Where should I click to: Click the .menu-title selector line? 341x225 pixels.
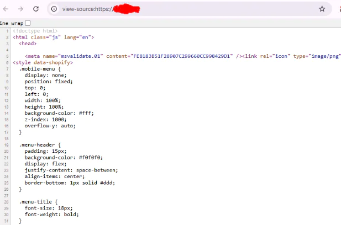(x=38, y=202)
